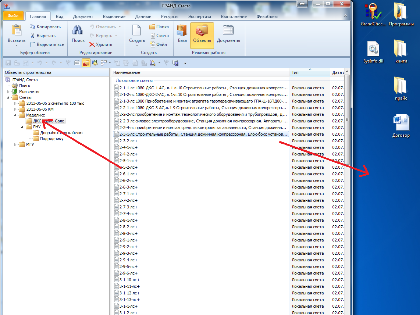Viewport: 420px width, 315px height.
Task: Open the book search dropdown arrow
Action: coord(159,63)
